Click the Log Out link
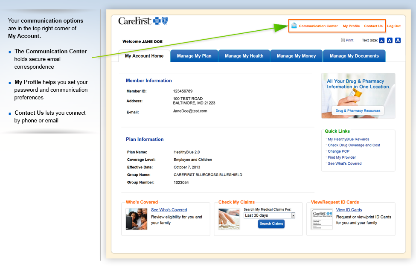 pos(394,26)
